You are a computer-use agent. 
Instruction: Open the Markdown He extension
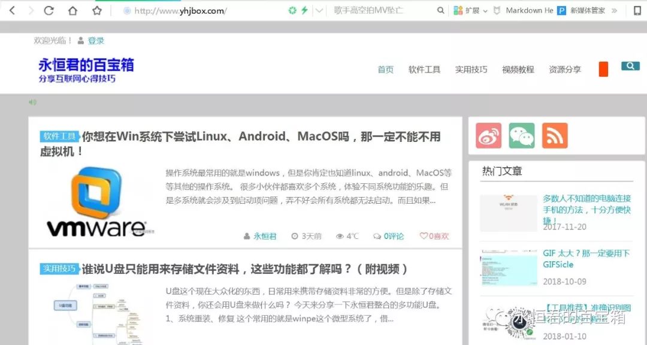tap(523, 11)
